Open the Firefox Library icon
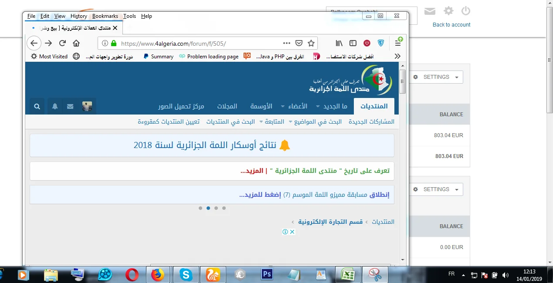553x283 pixels. (339, 43)
